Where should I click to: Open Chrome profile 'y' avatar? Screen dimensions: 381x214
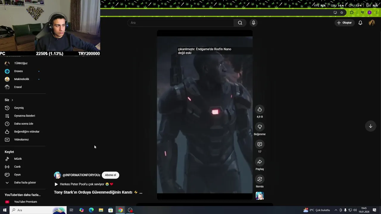pos(369,12)
